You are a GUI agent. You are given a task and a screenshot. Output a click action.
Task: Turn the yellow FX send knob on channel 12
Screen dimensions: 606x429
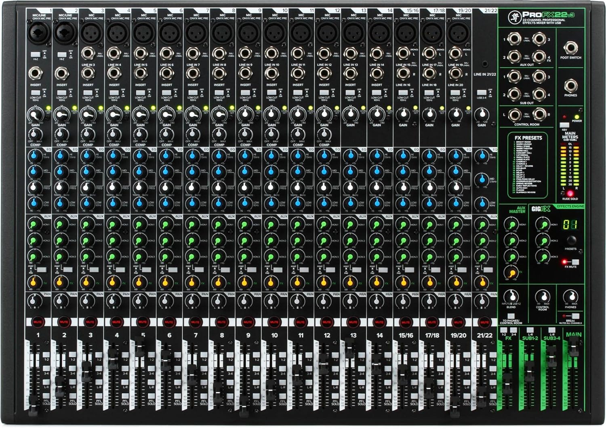click(323, 283)
